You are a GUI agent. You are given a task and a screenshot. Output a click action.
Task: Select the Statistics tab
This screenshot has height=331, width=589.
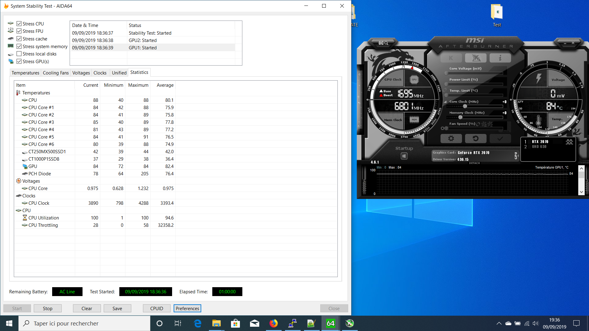coord(139,72)
